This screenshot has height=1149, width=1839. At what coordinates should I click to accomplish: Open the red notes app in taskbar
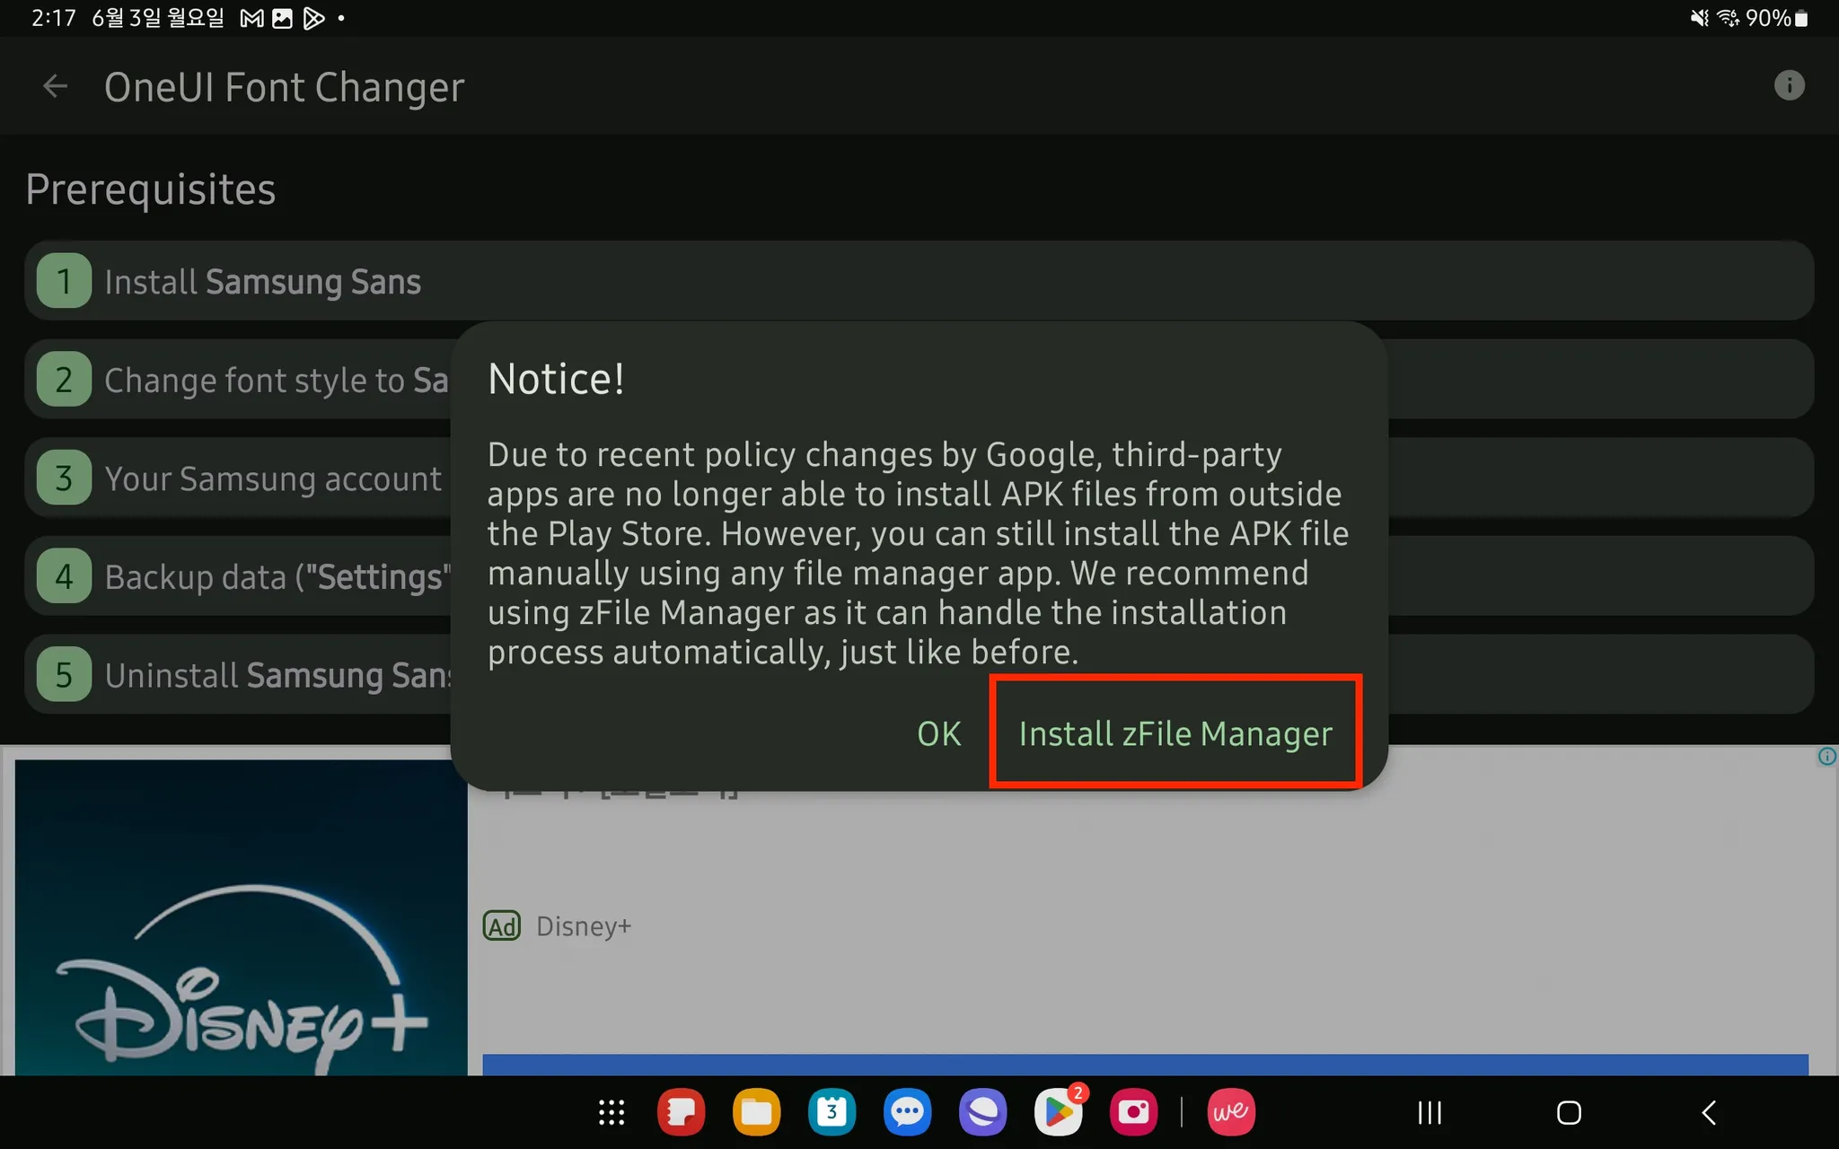point(681,1113)
